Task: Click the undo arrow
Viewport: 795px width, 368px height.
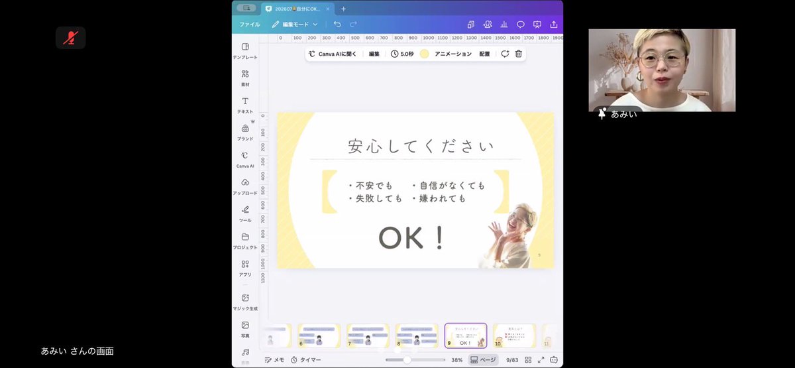Action: click(337, 25)
